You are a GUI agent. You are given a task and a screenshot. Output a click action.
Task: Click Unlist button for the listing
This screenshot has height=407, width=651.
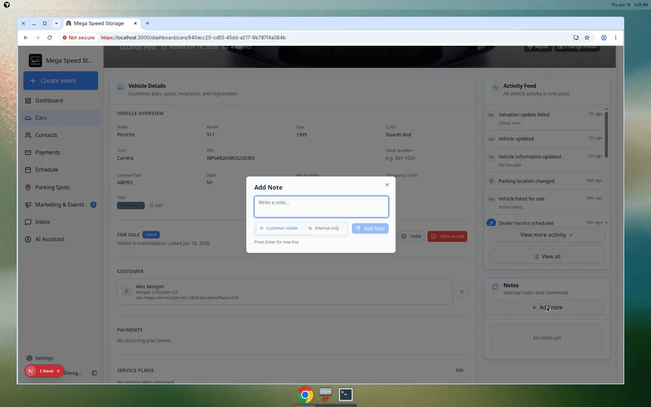pos(411,236)
